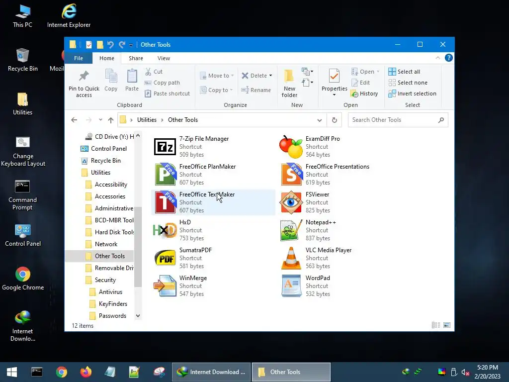
Task: Select the FSViewer eye icon
Action: coord(291,202)
